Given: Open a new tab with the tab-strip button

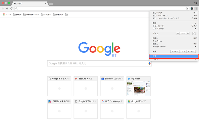Looking at the screenshot, I should coord(51,4).
